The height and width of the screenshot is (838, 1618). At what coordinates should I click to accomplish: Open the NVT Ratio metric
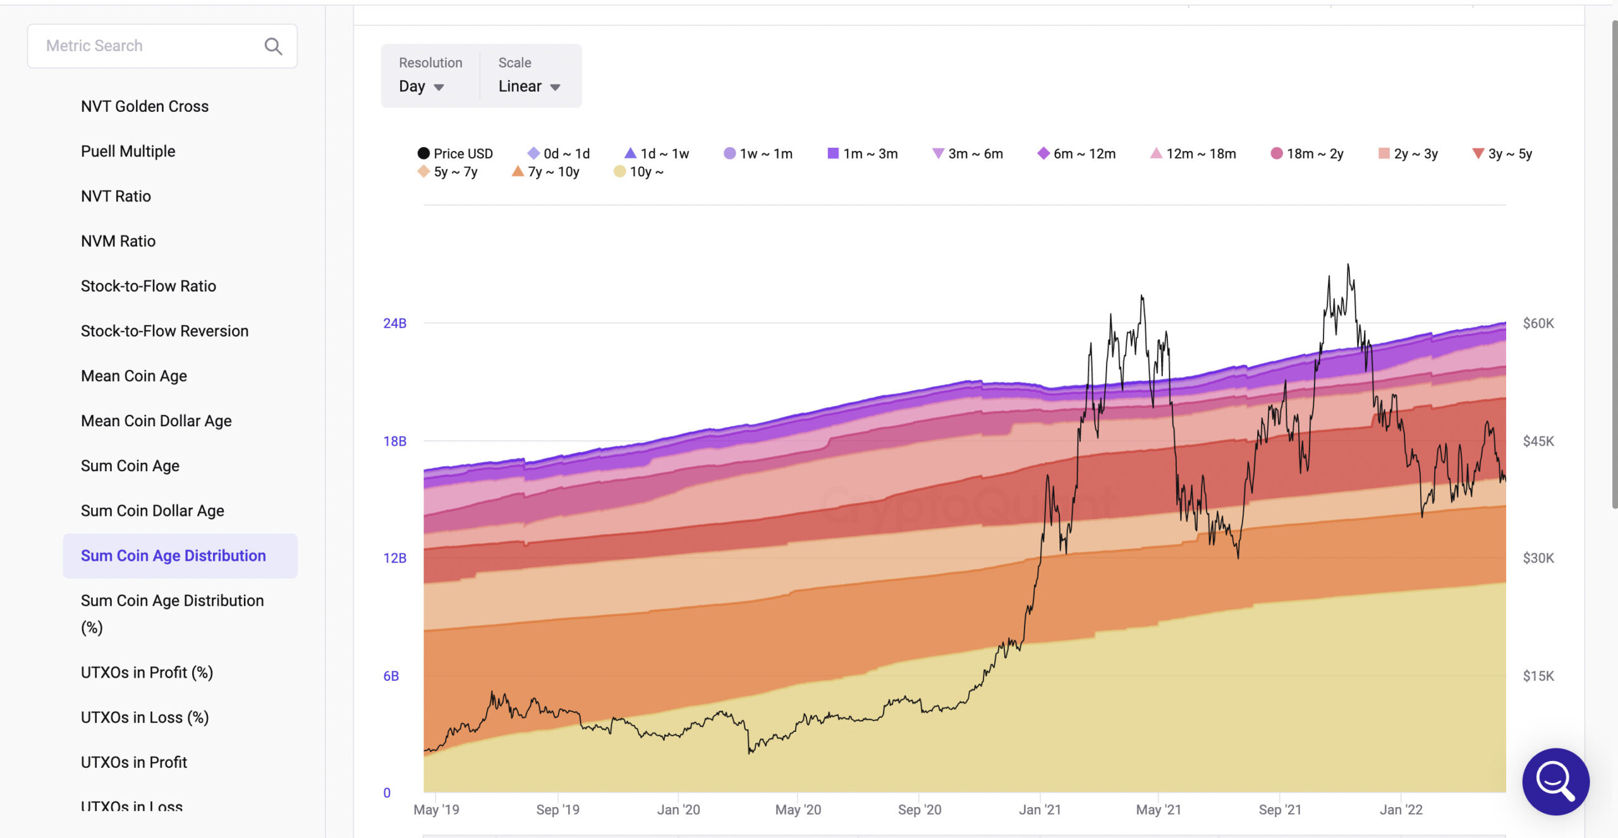[116, 196]
